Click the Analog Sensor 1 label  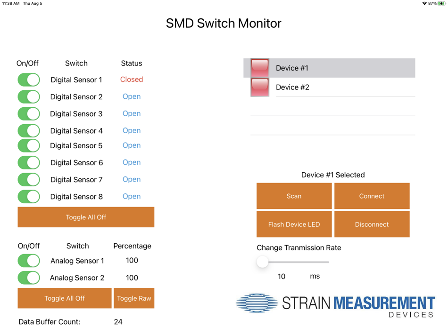[77, 261]
